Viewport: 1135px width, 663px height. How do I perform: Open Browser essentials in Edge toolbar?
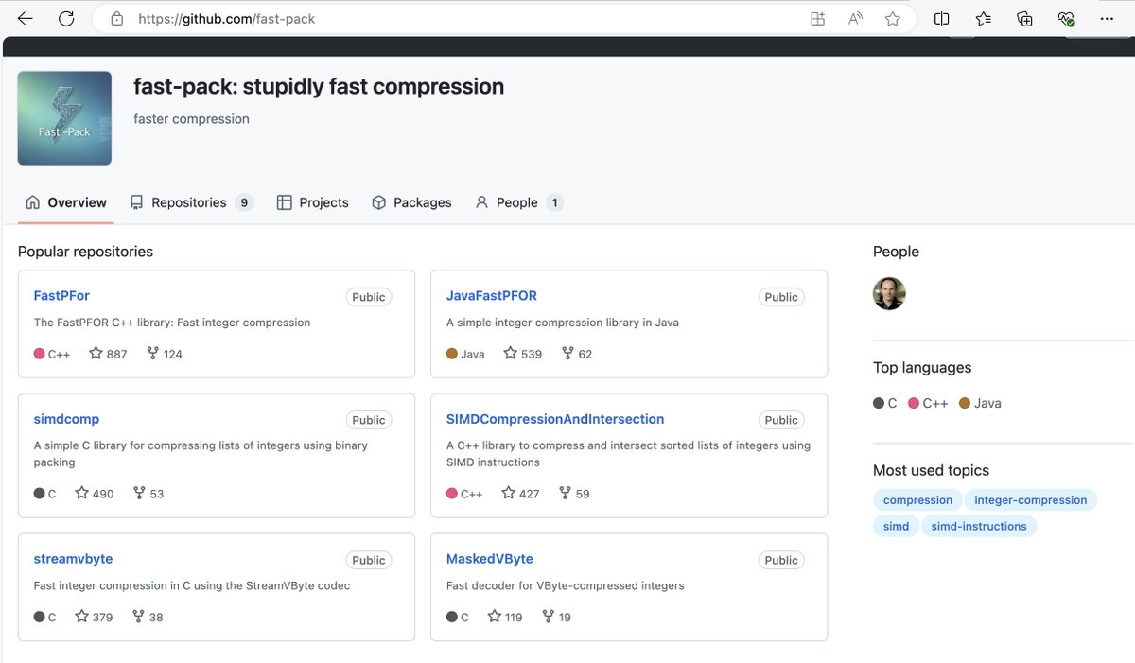tap(1065, 18)
